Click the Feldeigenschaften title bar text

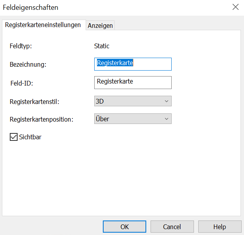pos(31,7)
